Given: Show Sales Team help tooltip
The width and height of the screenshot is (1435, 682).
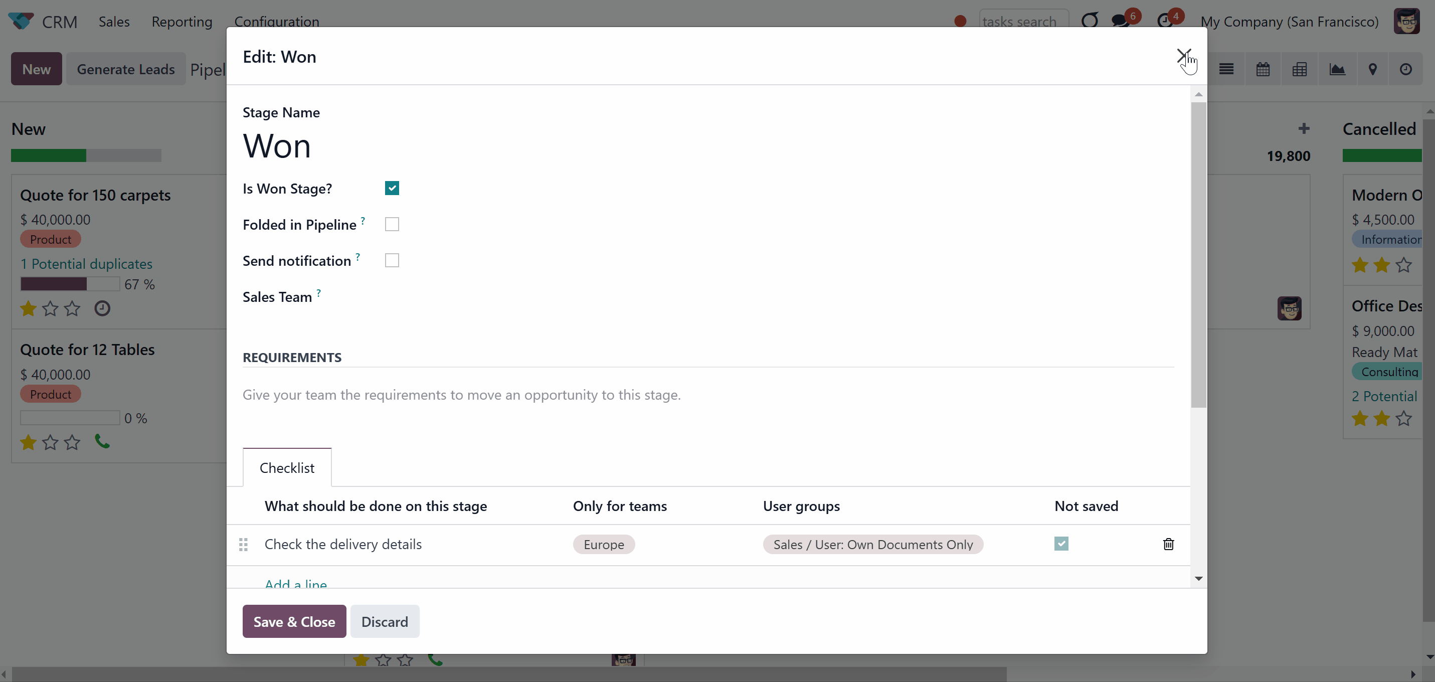Looking at the screenshot, I should (x=319, y=292).
